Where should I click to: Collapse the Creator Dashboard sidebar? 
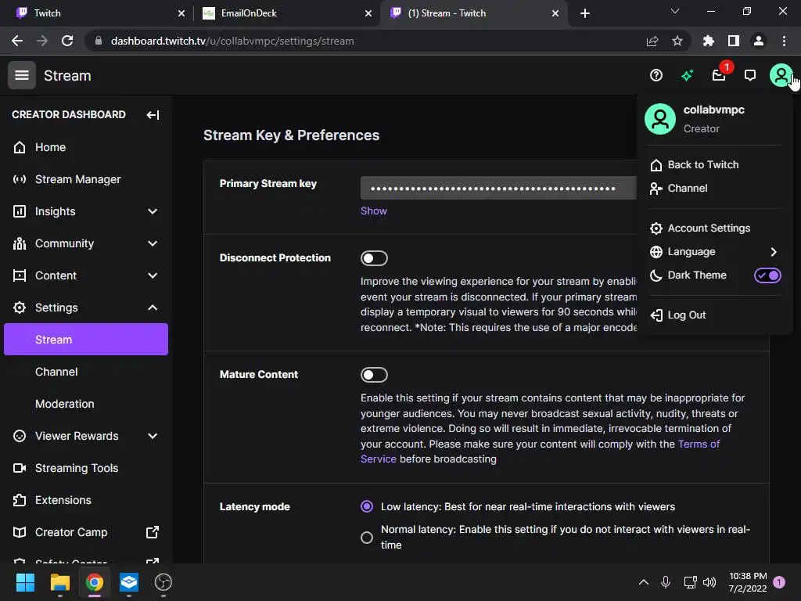[x=153, y=114]
